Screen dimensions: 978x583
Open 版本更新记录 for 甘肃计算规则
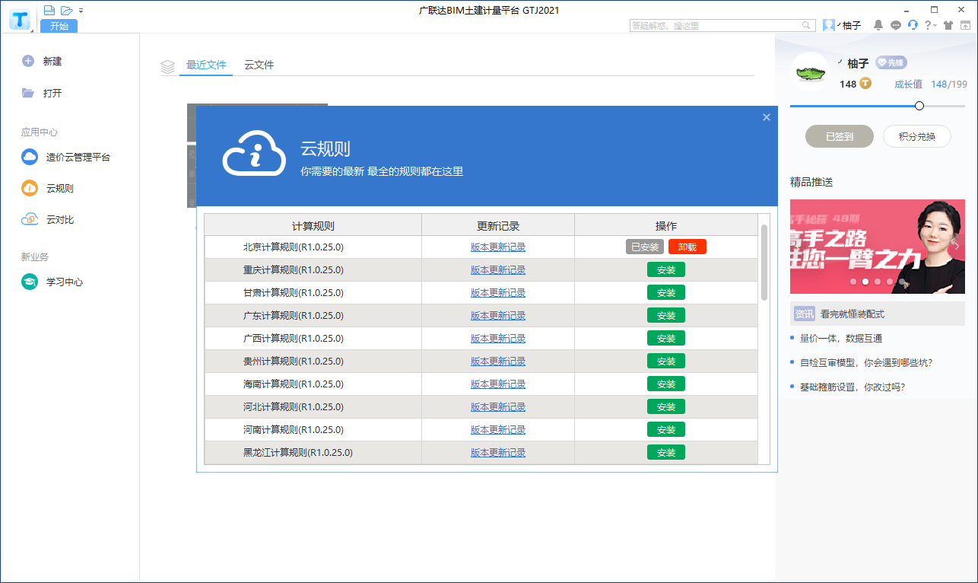point(498,292)
